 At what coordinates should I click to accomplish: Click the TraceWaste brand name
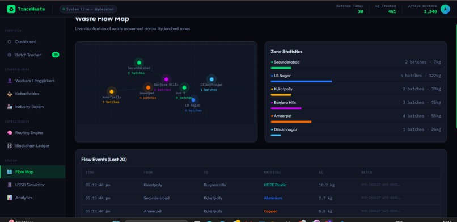31,9
